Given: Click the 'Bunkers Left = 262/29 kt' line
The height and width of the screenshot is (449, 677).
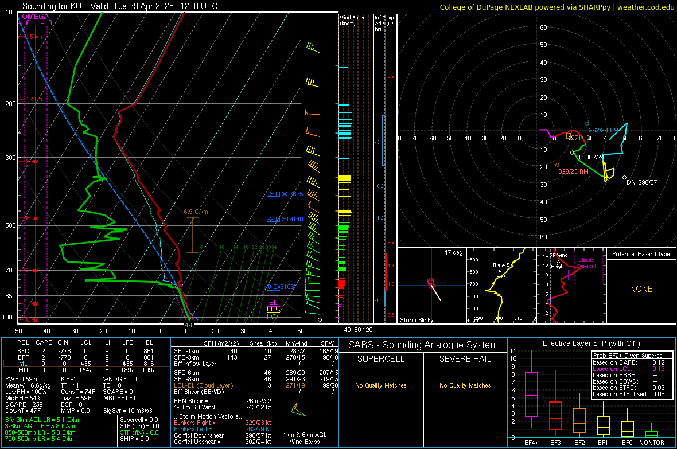Looking at the screenshot, I should (223, 429).
